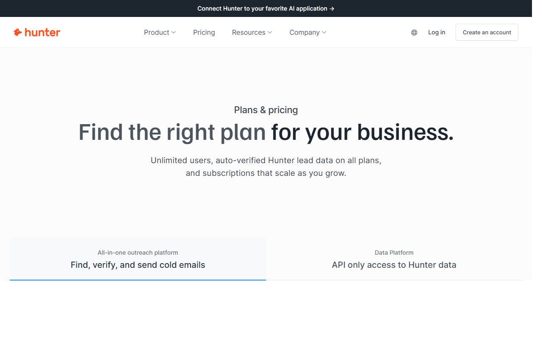Click the 'Plans & pricing' heading text

(x=266, y=110)
